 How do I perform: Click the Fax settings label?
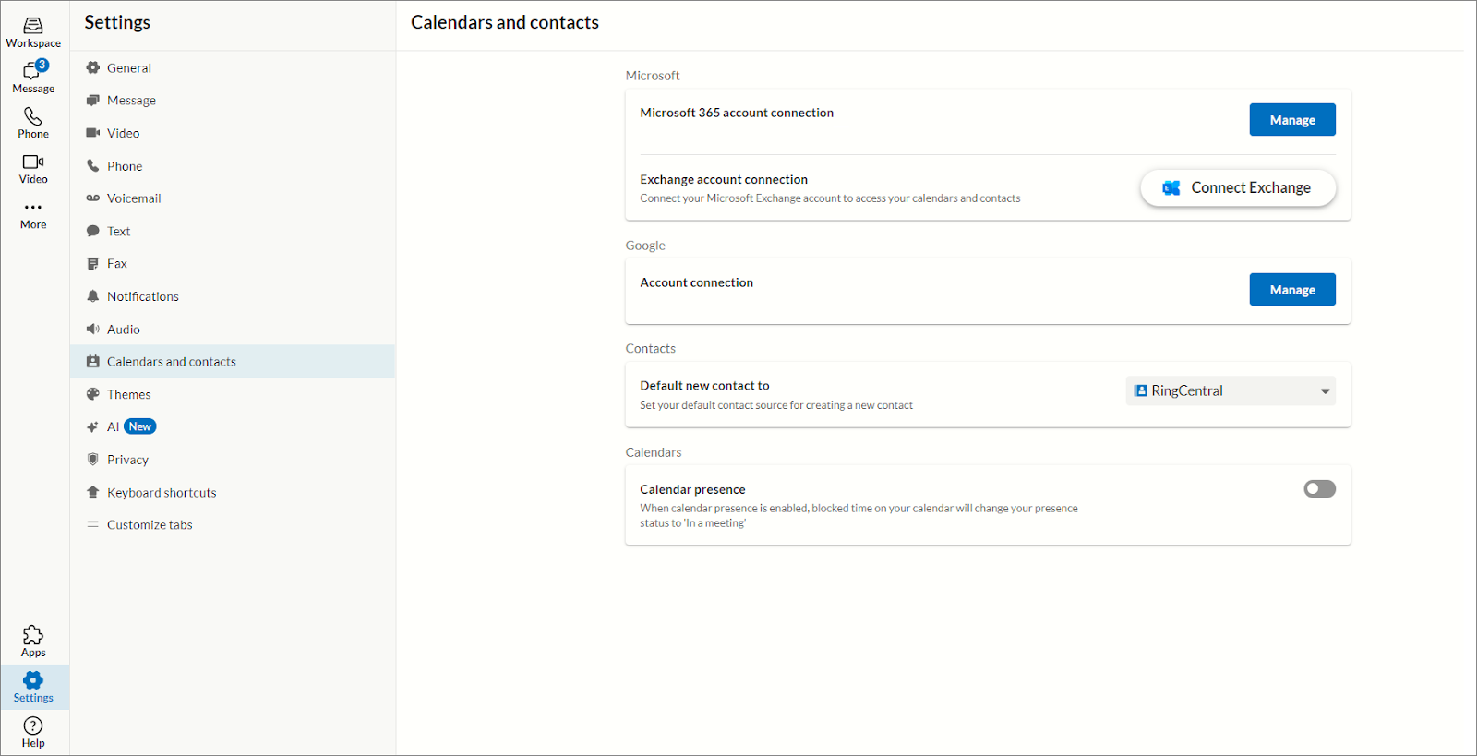pos(117,264)
